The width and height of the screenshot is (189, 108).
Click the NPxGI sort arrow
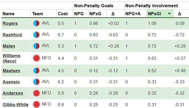coord(169,14)
